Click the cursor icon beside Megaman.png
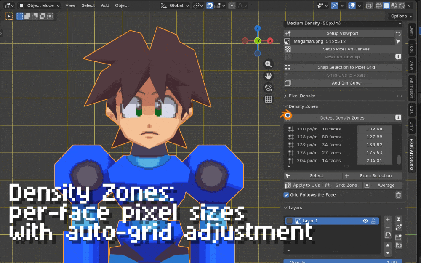This screenshot has height=263, width=421. click(x=398, y=41)
